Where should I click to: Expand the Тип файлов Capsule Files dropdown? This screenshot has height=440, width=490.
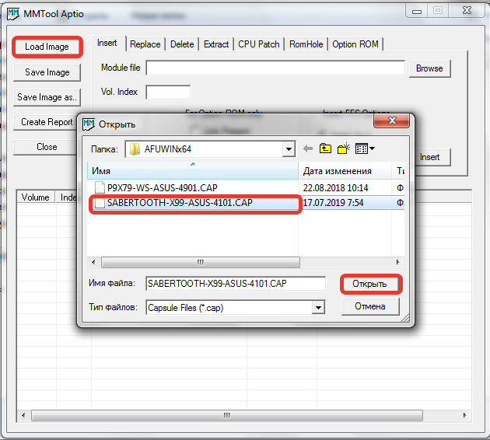(318, 308)
